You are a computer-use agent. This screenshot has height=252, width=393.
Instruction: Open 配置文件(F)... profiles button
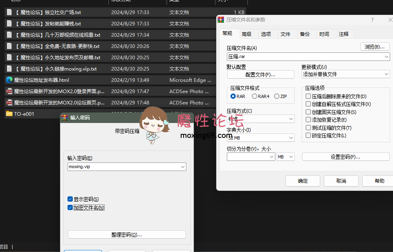[261, 75]
